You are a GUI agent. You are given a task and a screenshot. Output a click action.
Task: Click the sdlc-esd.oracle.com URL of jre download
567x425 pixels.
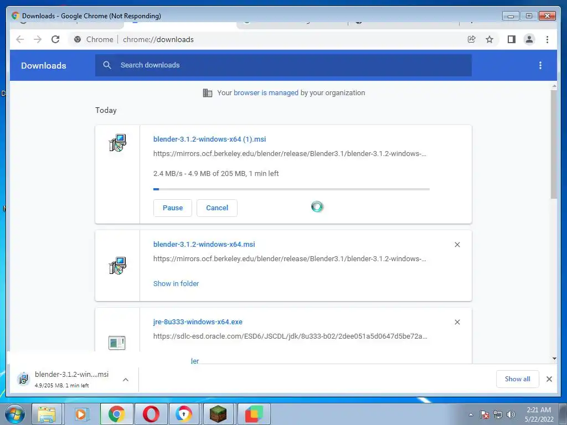tap(290, 336)
